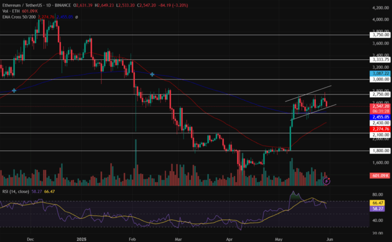Click the 1,600.00 price axis tick

click(380, 162)
